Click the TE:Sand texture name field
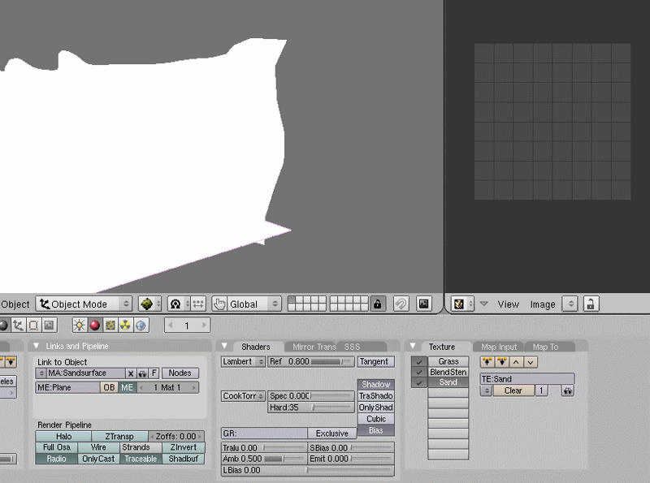The image size is (650, 483). click(527, 378)
